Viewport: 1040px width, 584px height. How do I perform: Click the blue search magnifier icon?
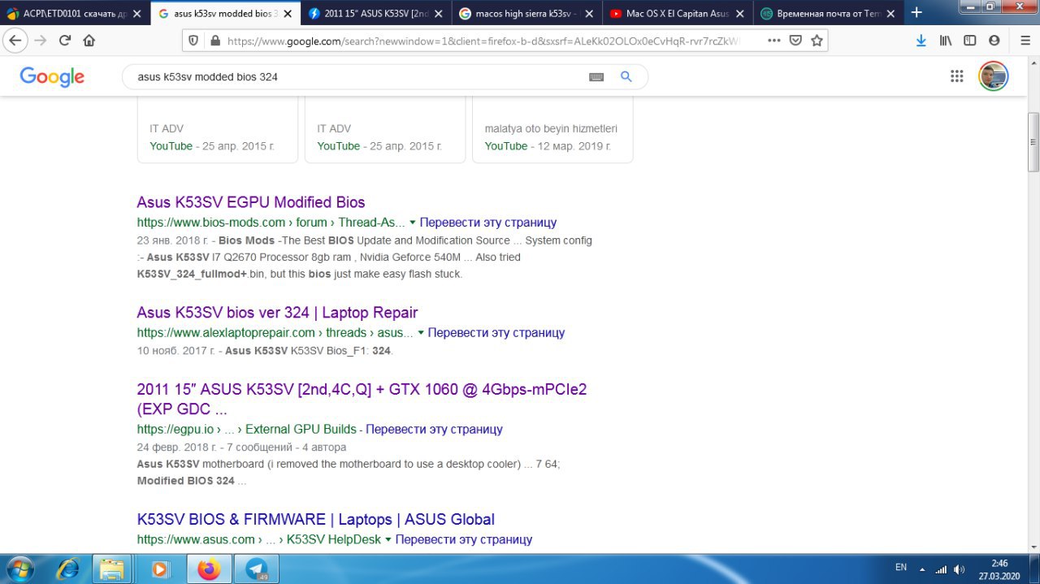coord(626,76)
